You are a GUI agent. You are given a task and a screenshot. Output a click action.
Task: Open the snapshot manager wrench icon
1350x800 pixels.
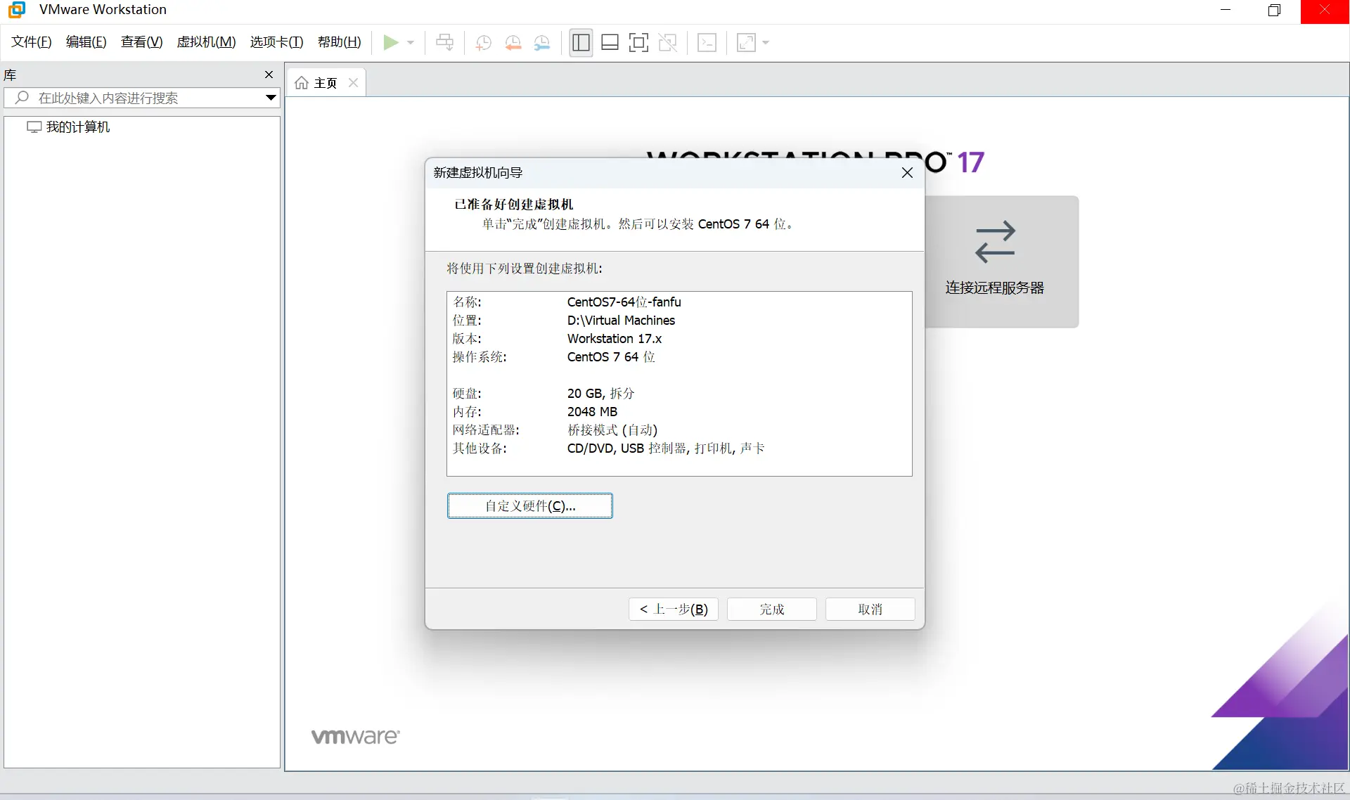pos(542,43)
